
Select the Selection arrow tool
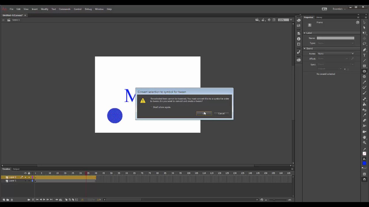(364, 22)
